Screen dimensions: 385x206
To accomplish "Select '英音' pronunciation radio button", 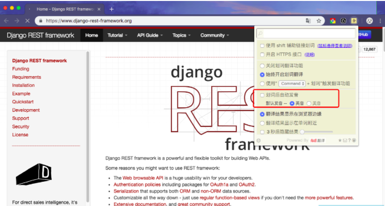I will pyautogui.click(x=292, y=104).
